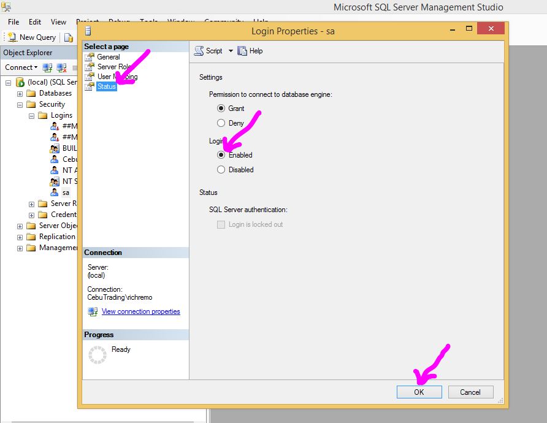The image size is (547, 423).
Task: Click the Cancel button
Action: [470, 392]
